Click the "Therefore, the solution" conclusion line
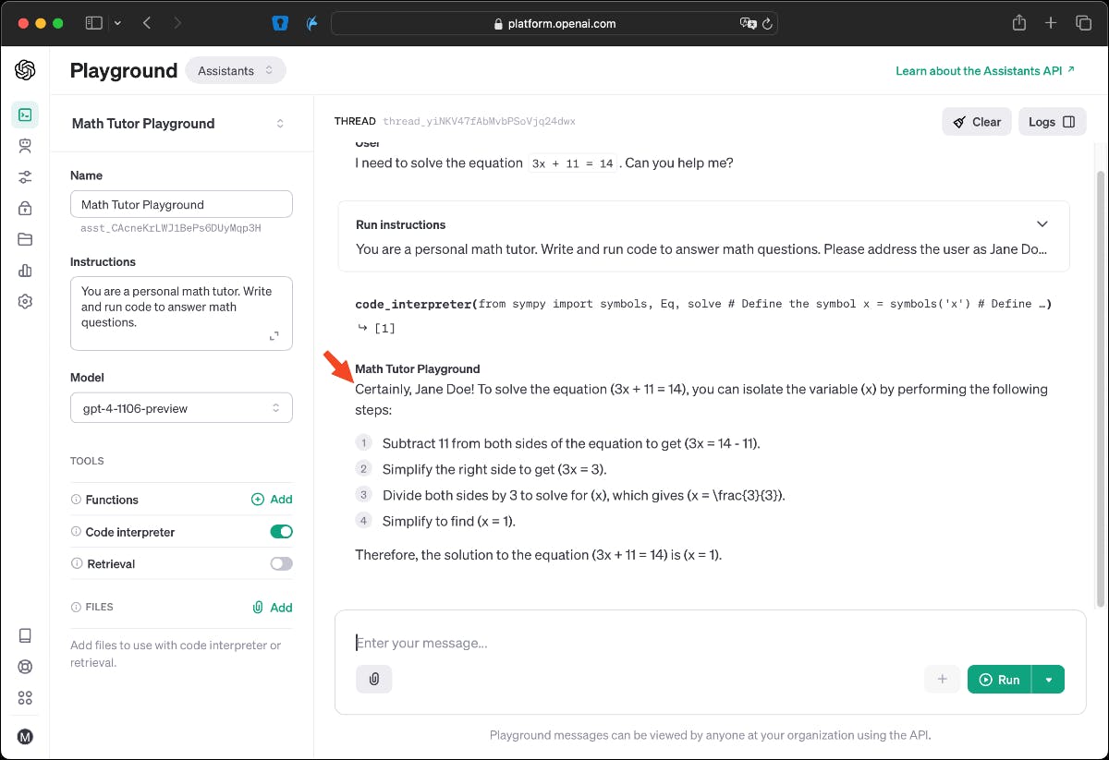The image size is (1109, 760). pos(539,555)
